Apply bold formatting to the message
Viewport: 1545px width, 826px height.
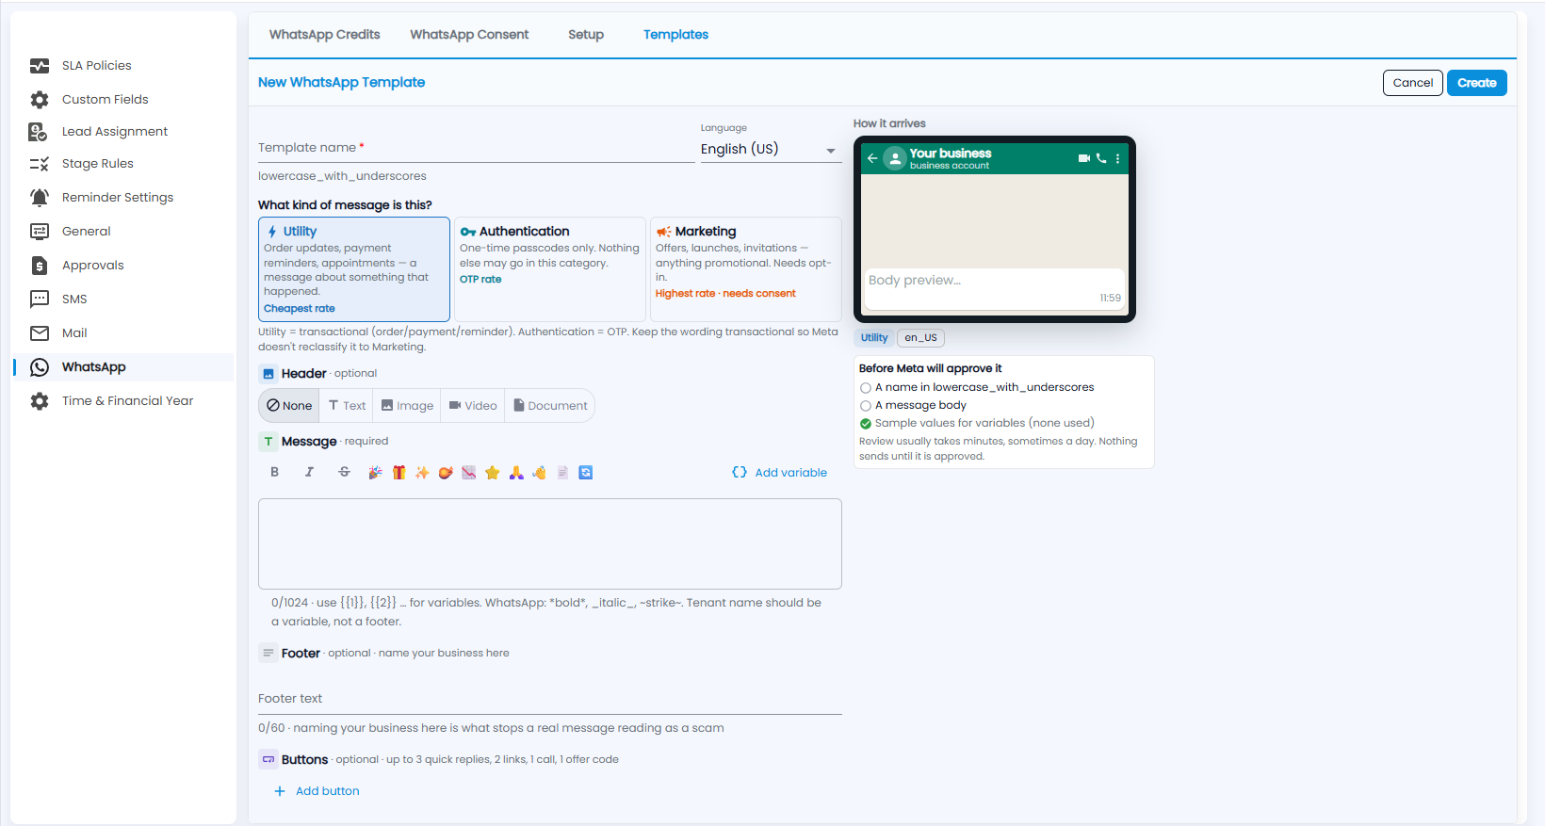click(274, 472)
